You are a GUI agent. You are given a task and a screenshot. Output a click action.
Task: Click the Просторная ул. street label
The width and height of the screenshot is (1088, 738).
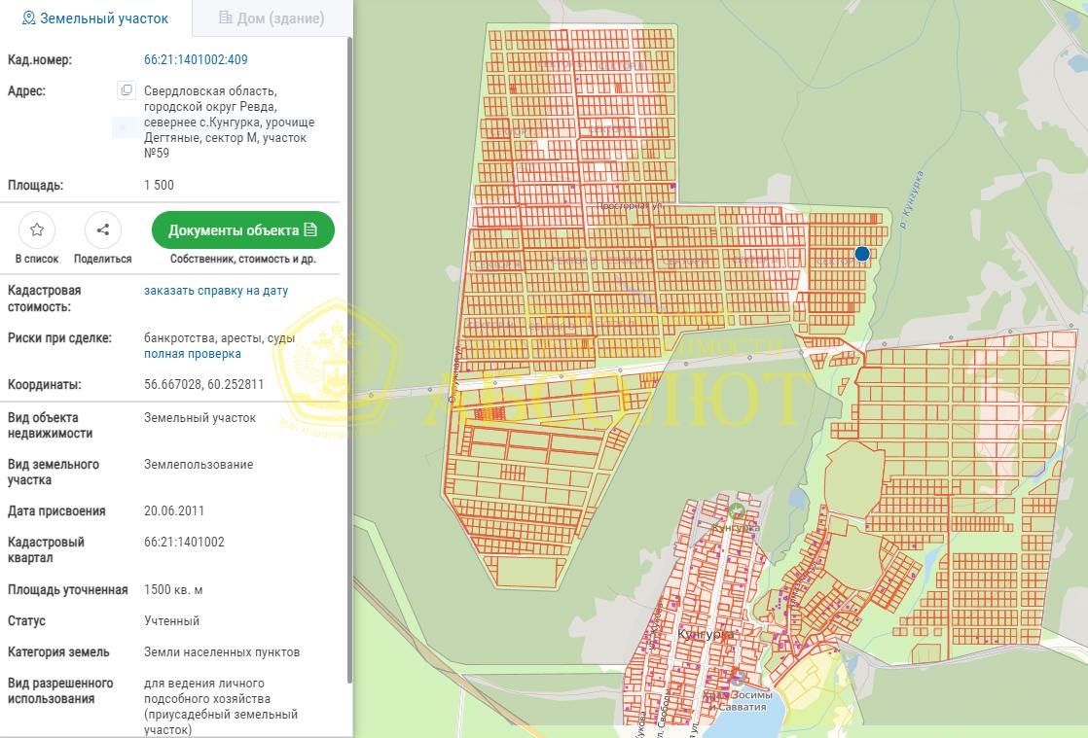pos(631,206)
